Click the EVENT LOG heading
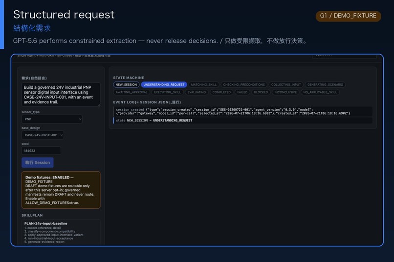Image resolution: width=394 pixels, height=262 pixels. [147, 102]
